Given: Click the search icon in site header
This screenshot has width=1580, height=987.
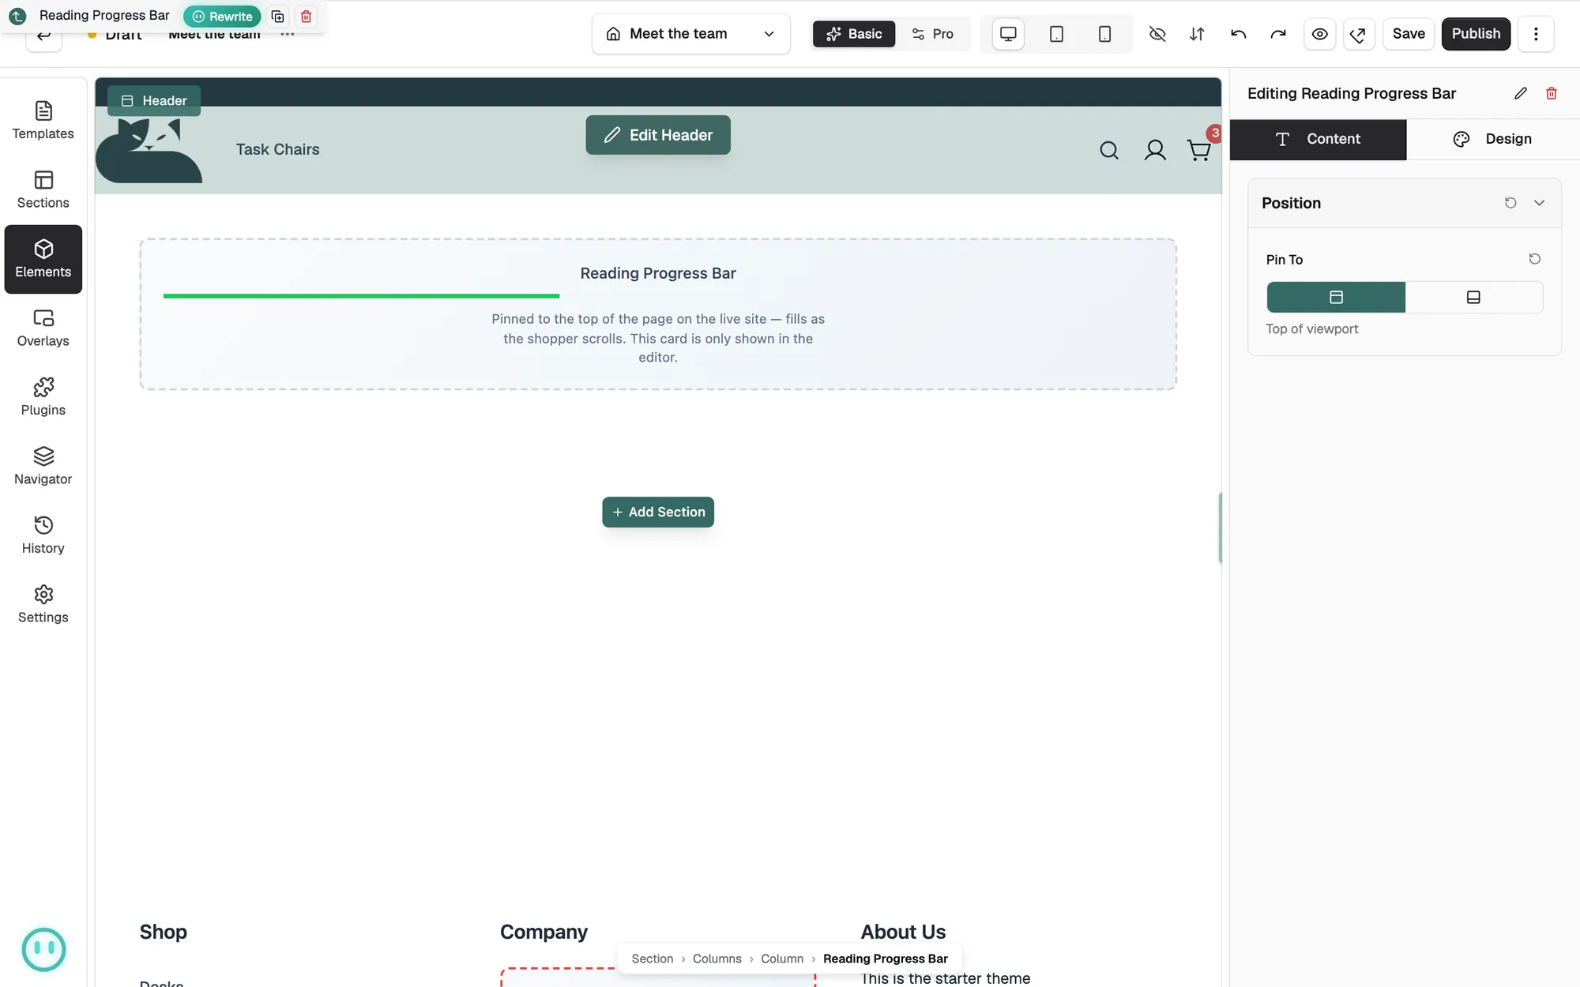Looking at the screenshot, I should [x=1109, y=150].
